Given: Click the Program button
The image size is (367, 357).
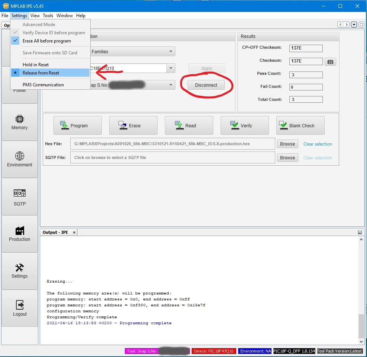Looking at the screenshot, I should [x=78, y=125].
